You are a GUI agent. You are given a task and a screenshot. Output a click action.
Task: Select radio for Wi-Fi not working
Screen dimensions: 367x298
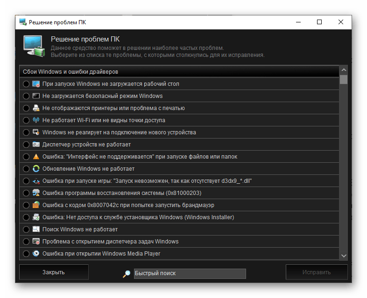click(26, 120)
